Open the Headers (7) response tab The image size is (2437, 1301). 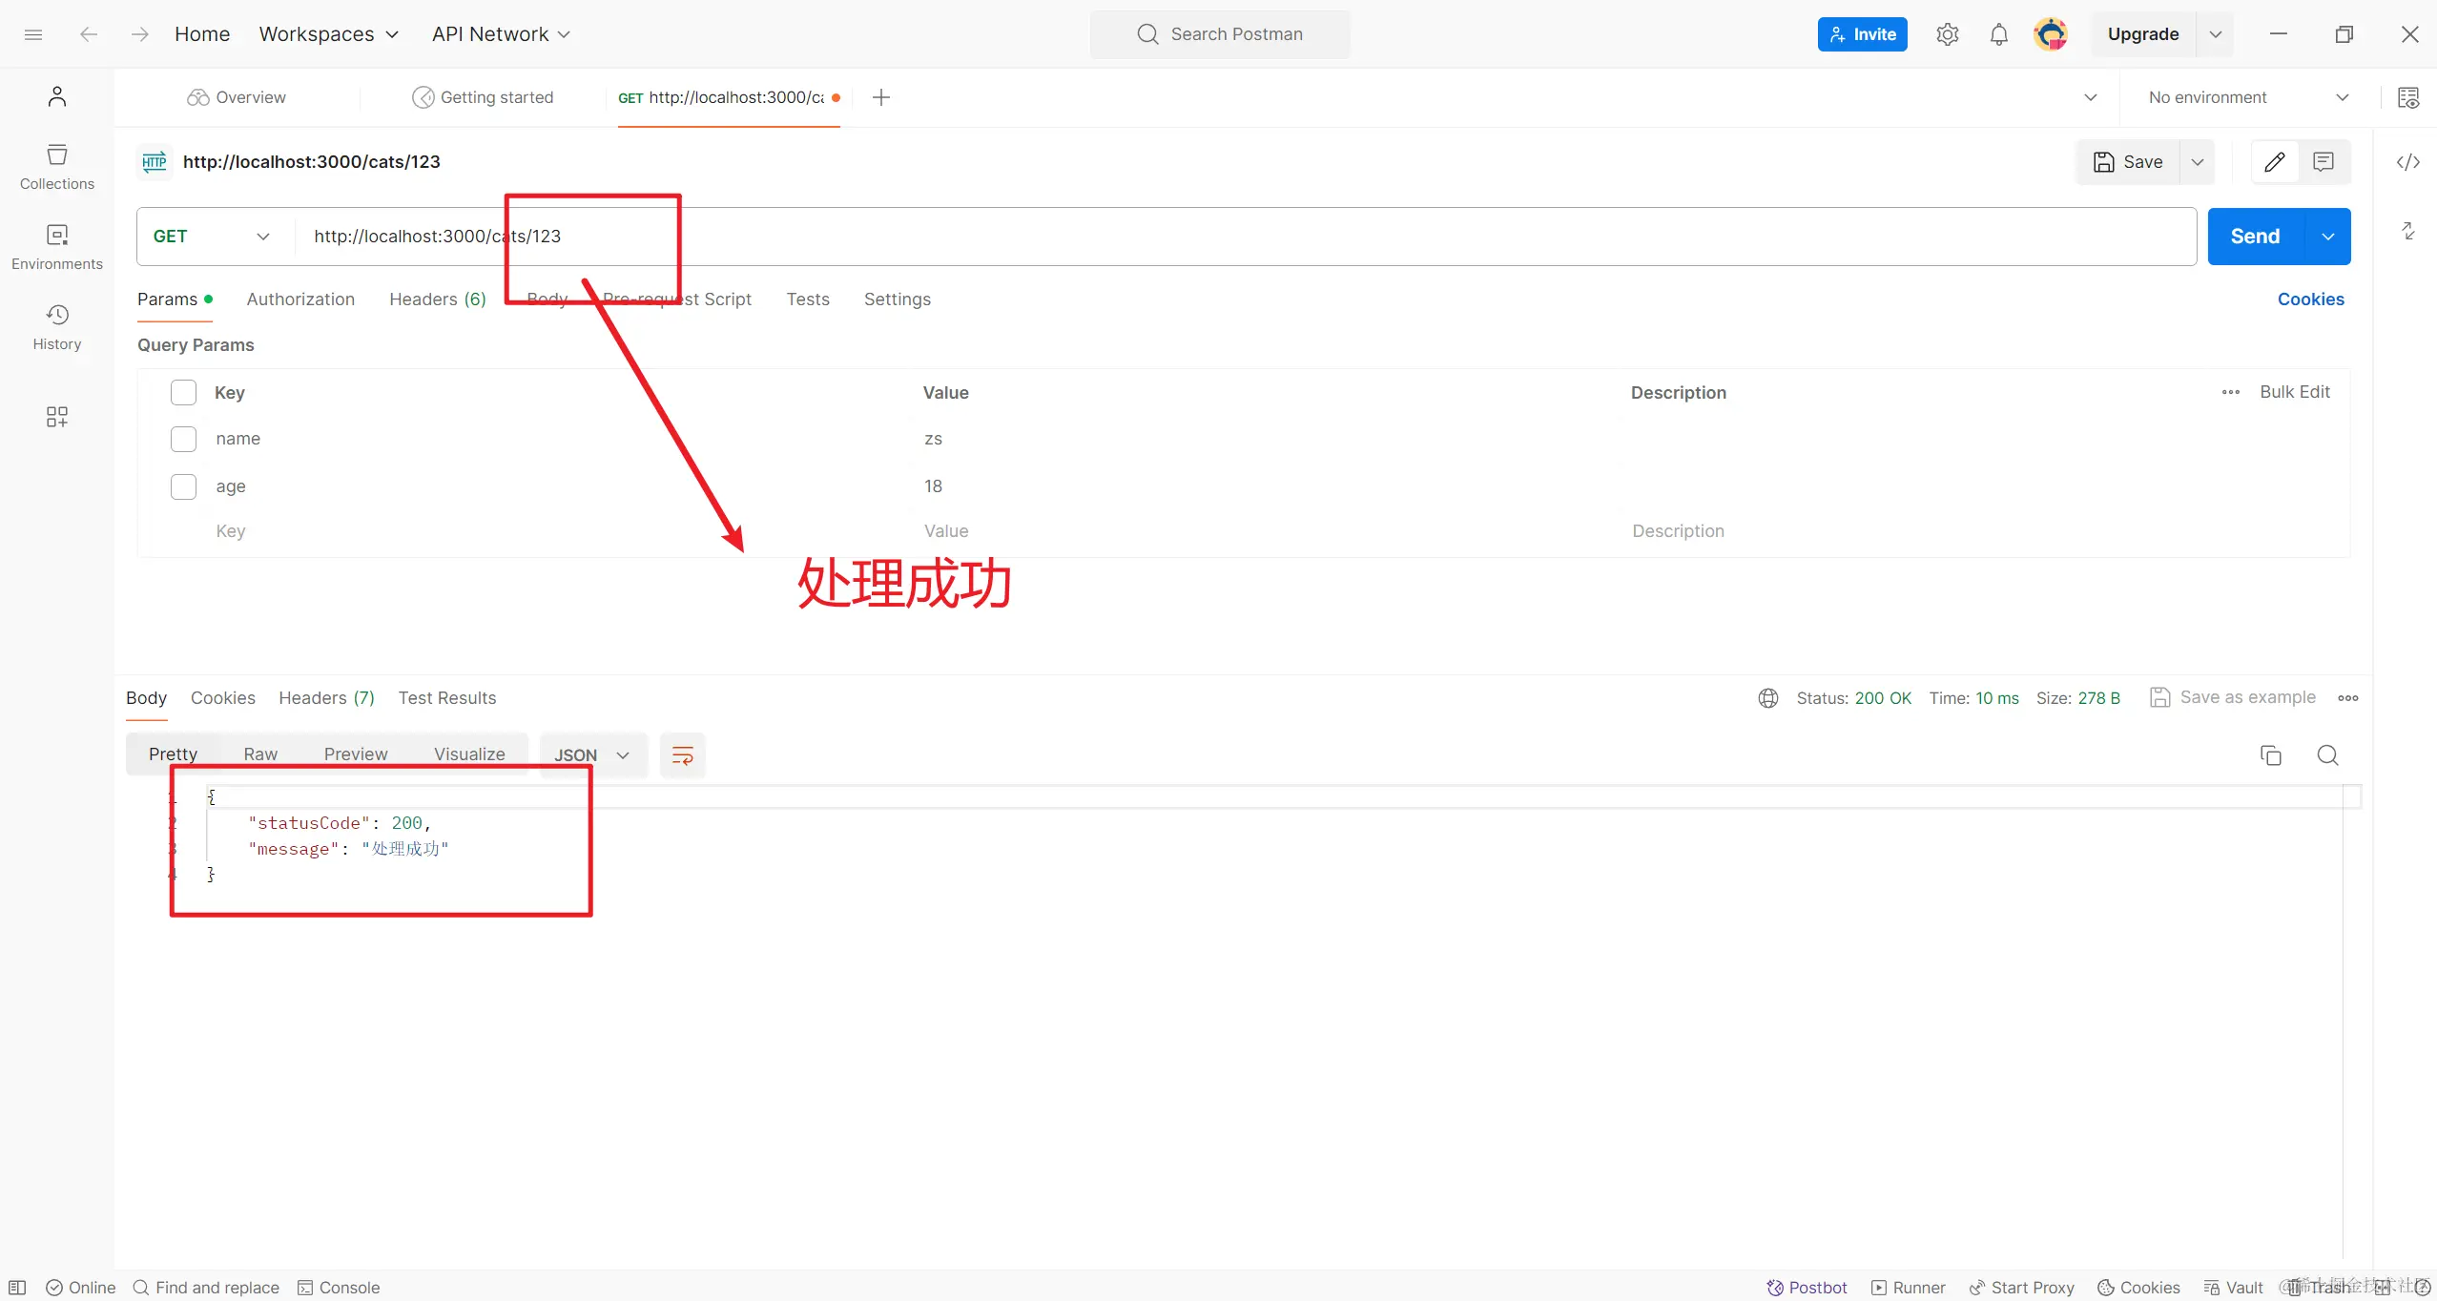point(326,698)
